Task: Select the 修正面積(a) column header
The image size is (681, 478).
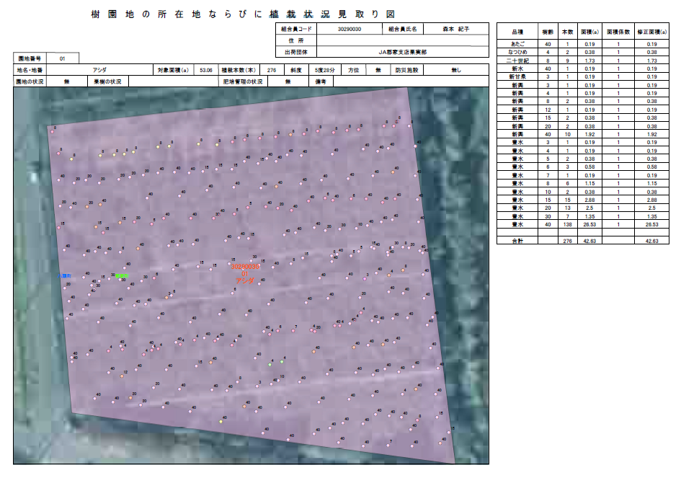Action: coord(652,33)
